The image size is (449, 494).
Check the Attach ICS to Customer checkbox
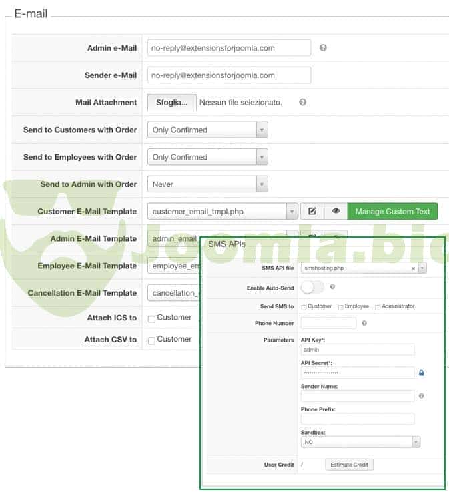[x=151, y=319]
